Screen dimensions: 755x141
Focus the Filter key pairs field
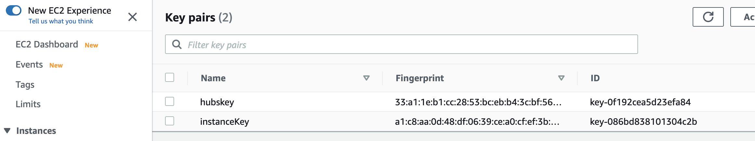point(402,44)
